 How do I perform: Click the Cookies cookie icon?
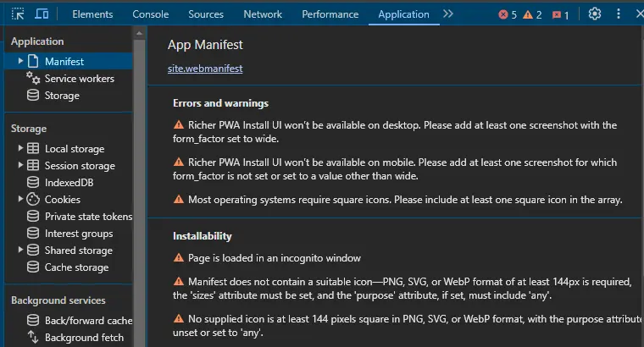[x=33, y=200]
